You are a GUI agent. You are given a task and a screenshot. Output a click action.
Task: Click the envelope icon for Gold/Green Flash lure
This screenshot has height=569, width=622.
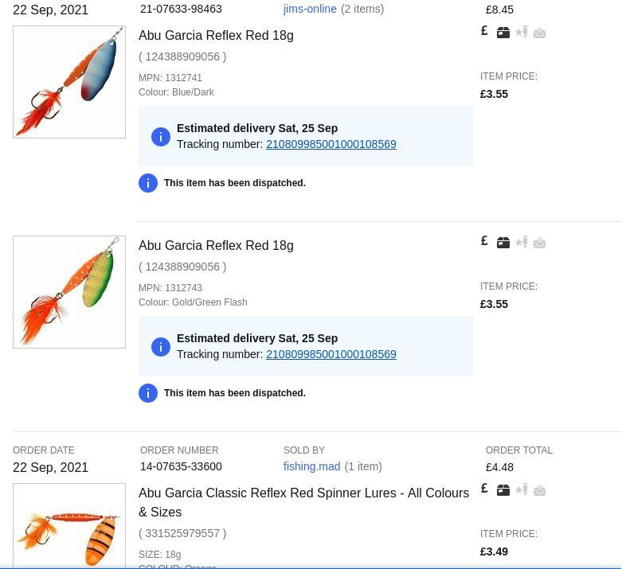click(x=539, y=243)
